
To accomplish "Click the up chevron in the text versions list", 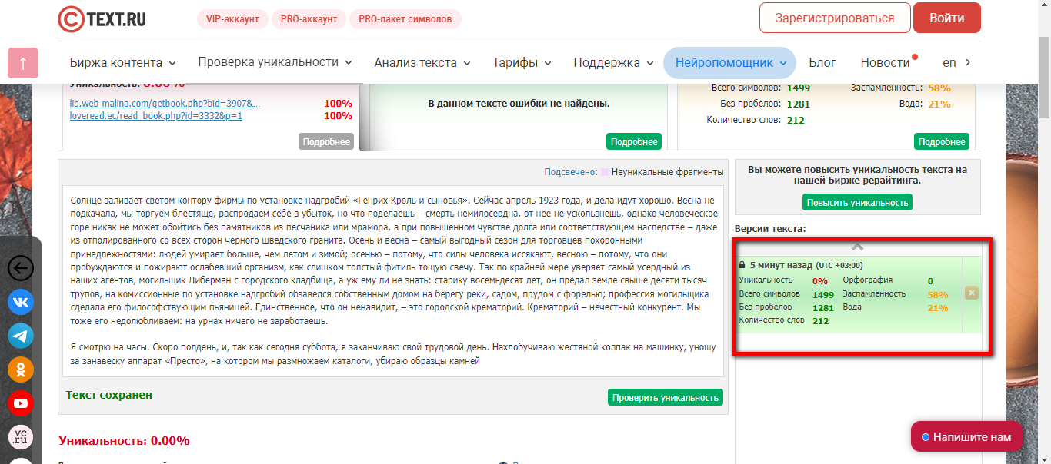I will (858, 247).
